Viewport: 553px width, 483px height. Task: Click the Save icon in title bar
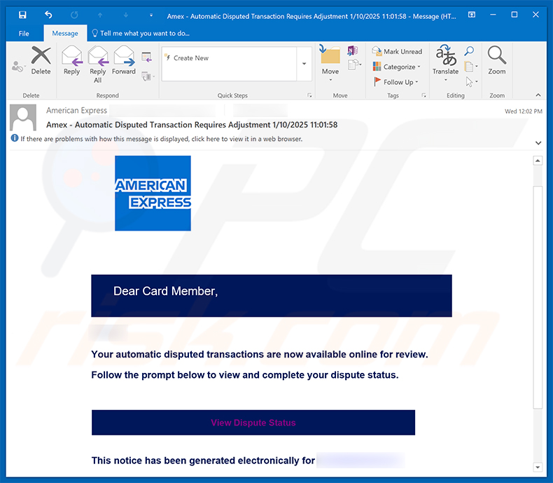[22, 15]
